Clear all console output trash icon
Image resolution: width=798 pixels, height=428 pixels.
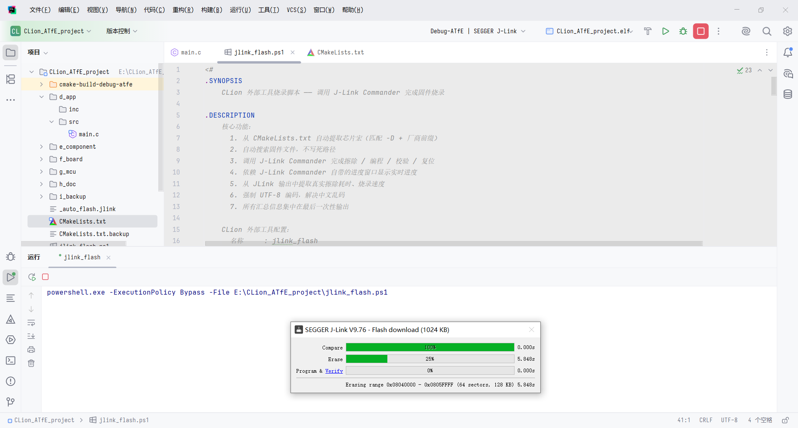pos(31,363)
